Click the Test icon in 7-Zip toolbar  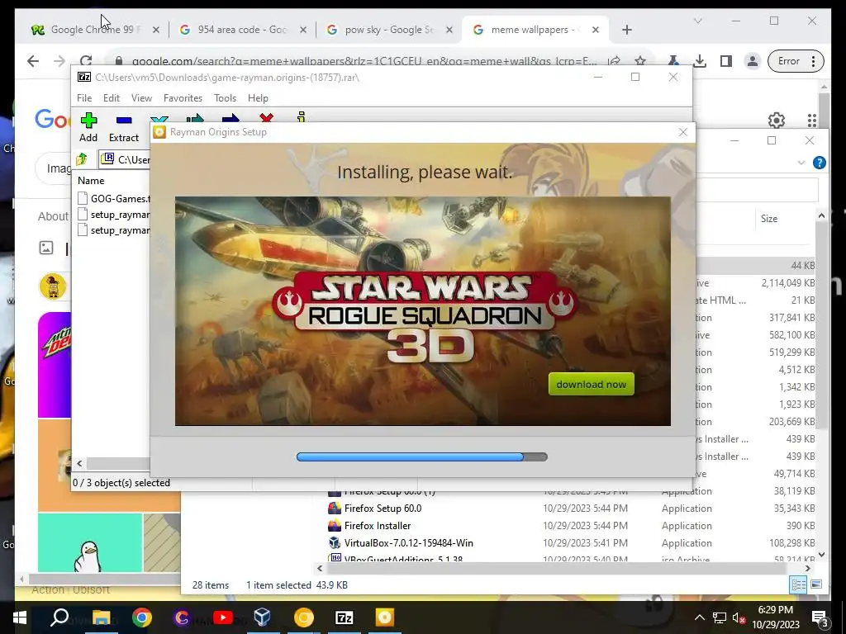point(159,118)
